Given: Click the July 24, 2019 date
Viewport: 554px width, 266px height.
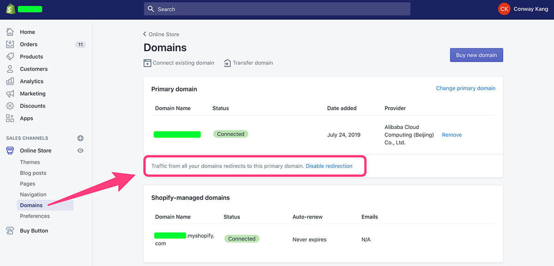Looking at the screenshot, I should pyautogui.click(x=344, y=135).
